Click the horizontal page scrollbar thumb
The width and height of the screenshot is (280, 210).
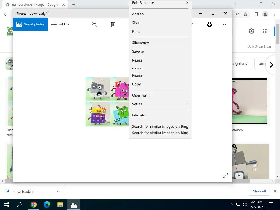click(127, 181)
